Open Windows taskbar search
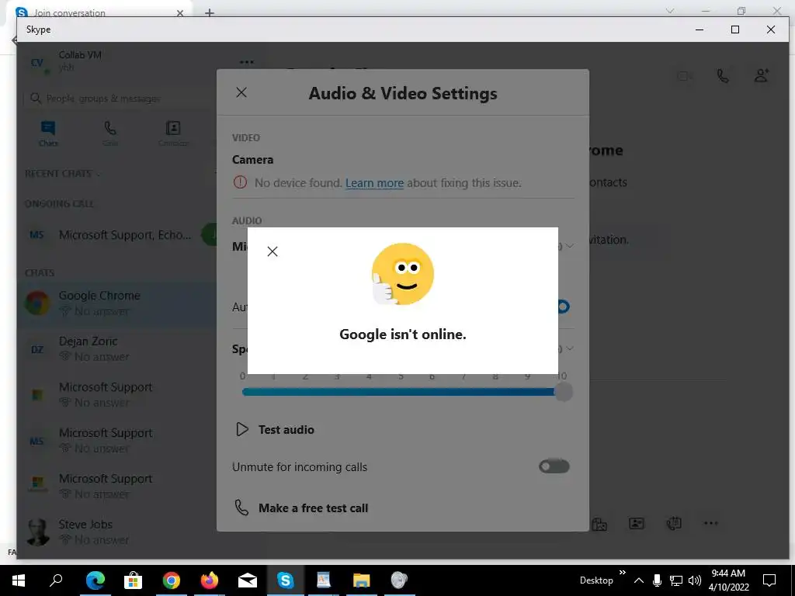The height and width of the screenshot is (596, 795). (56, 580)
